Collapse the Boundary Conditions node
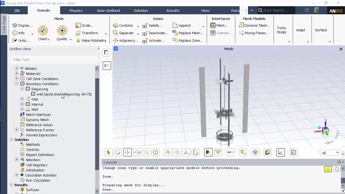The image size is (345, 194). [x=17, y=84]
